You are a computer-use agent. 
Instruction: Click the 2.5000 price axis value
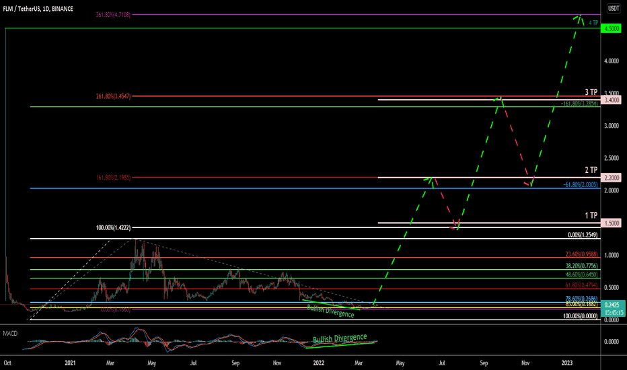[612, 158]
